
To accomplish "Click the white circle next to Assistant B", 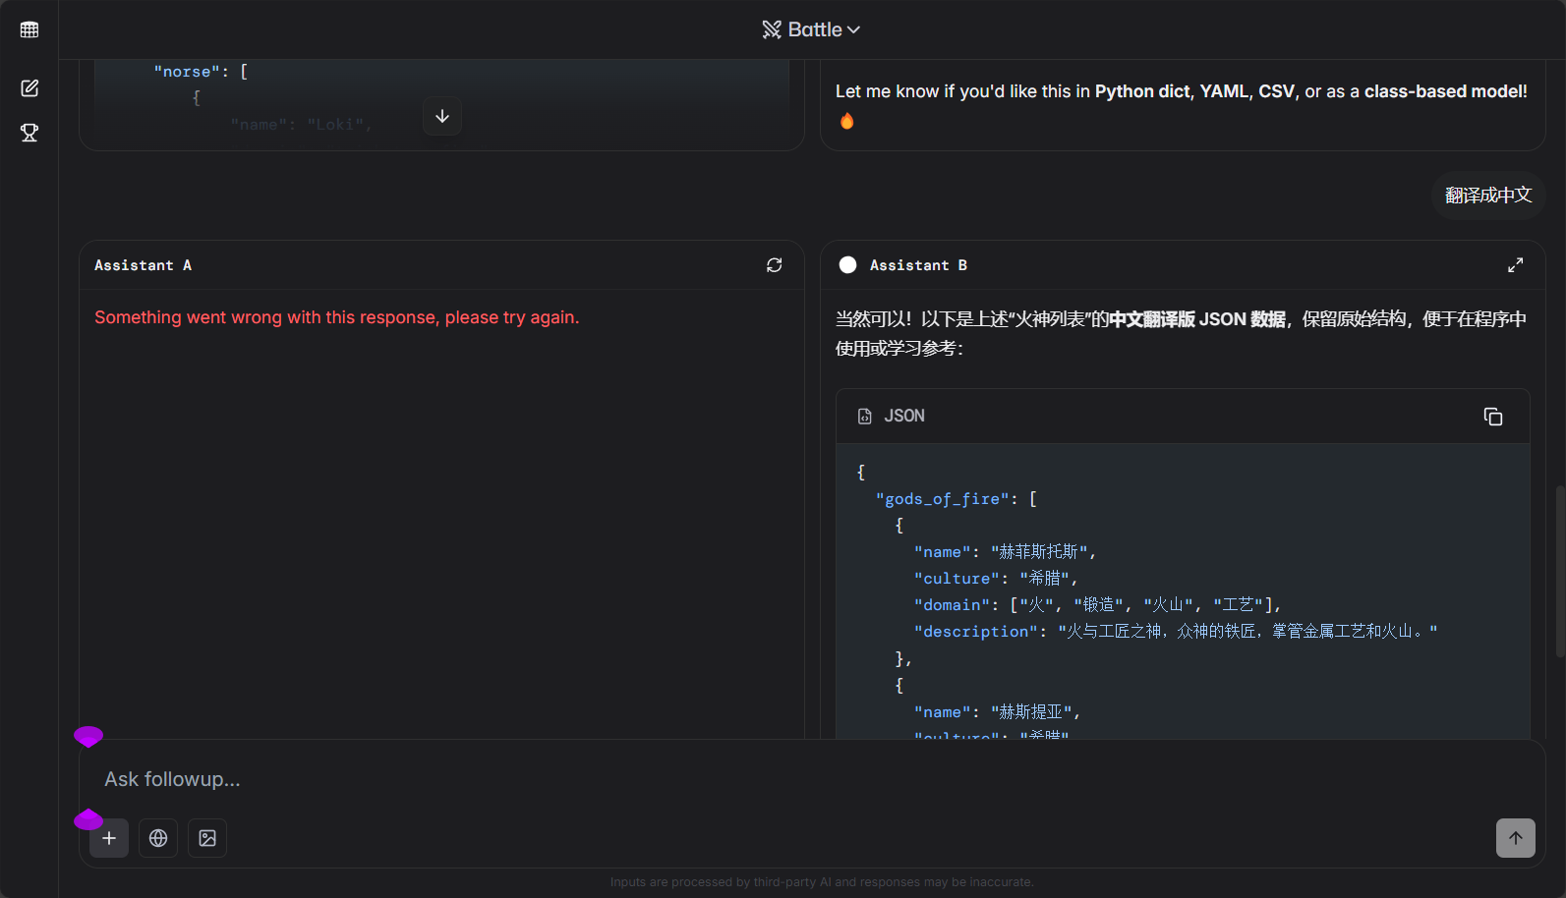I will (847, 265).
